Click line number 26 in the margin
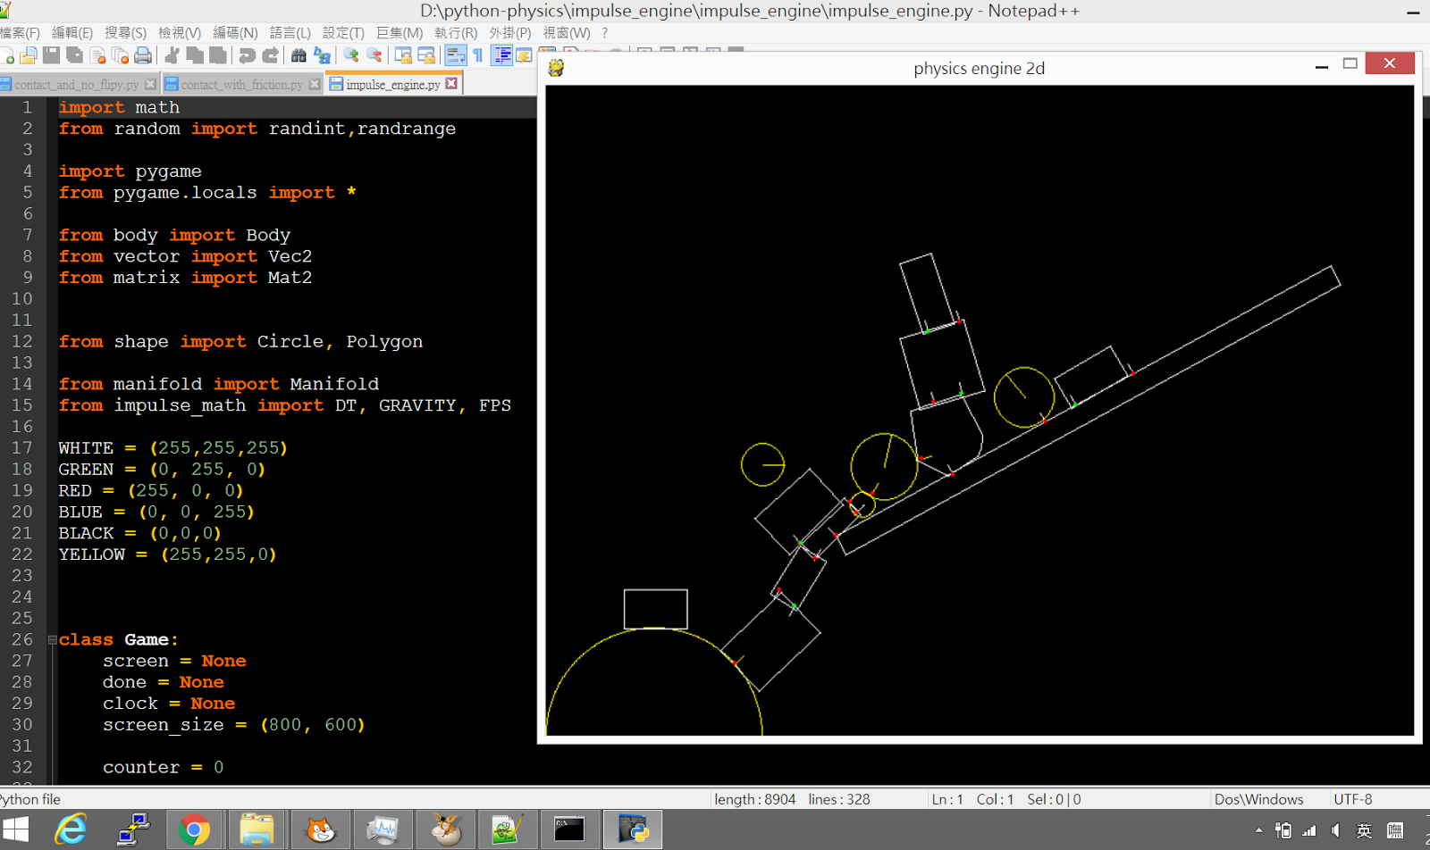The image size is (1430, 850). 21,639
